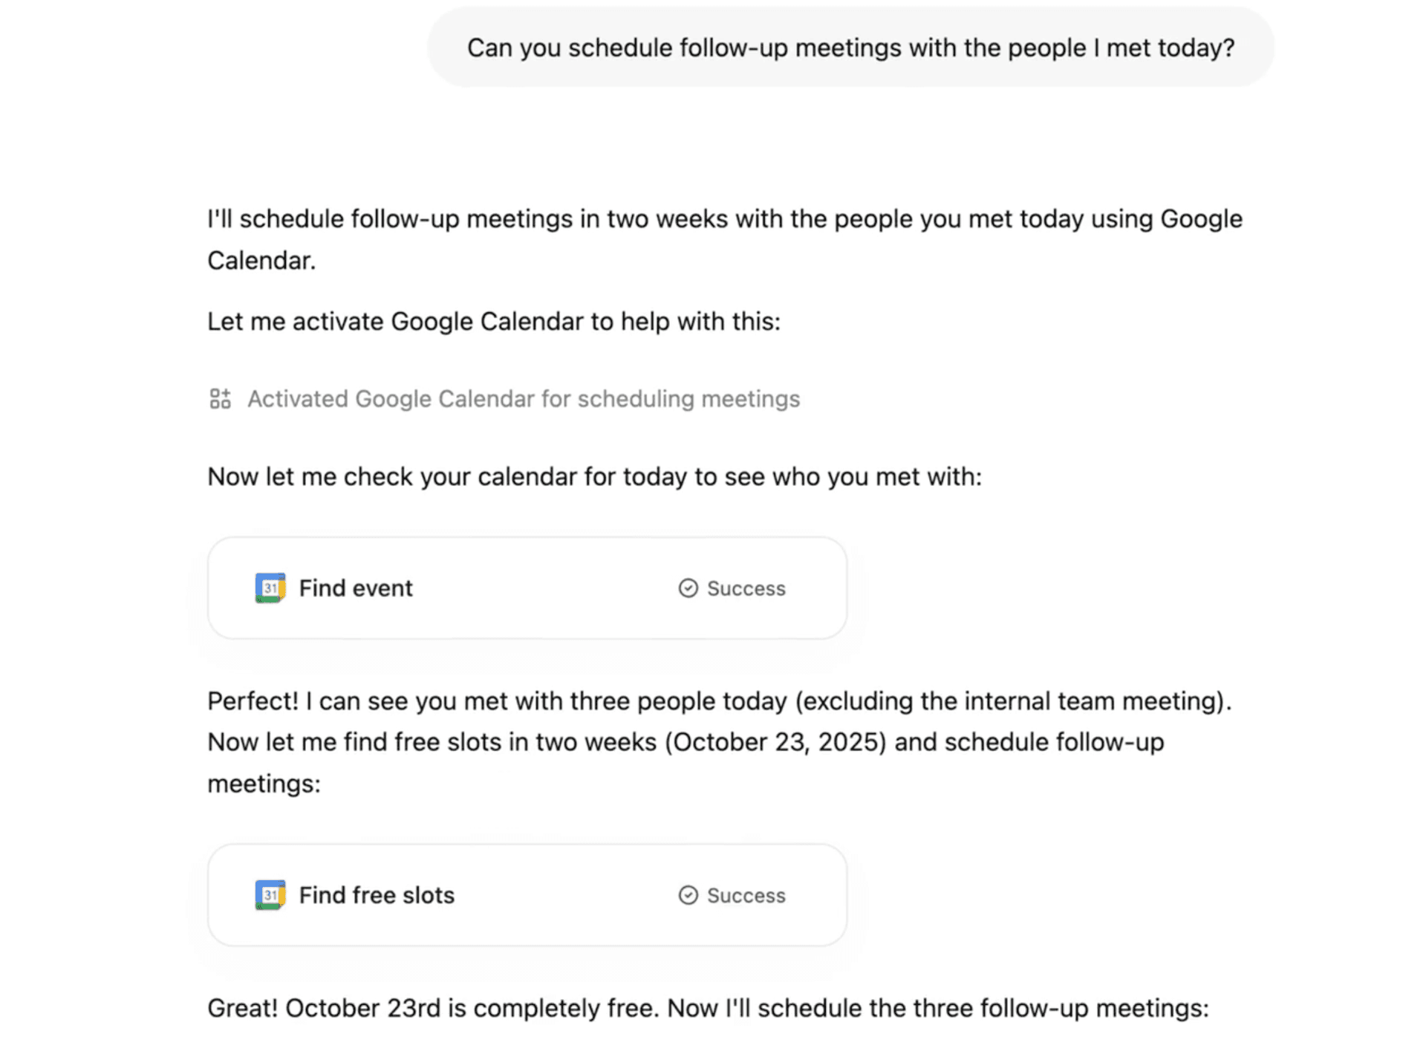
Task: Click the grid icon beside Activated Google Calendar
Action: [x=220, y=399]
